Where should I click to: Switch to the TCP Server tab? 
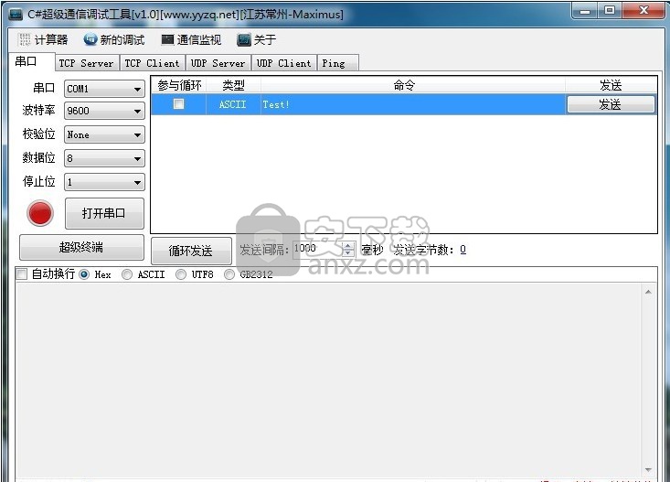pos(87,63)
